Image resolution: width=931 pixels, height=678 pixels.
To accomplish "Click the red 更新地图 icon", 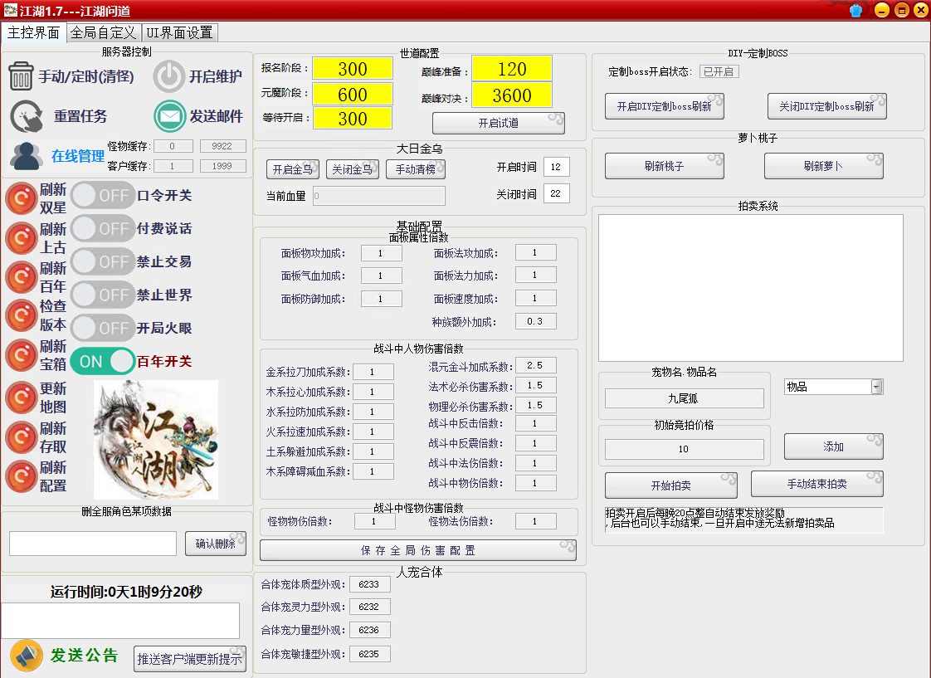I will pos(21,398).
